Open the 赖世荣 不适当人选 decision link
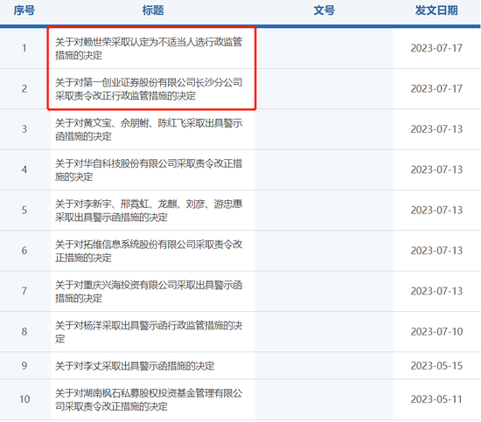 tap(149, 48)
